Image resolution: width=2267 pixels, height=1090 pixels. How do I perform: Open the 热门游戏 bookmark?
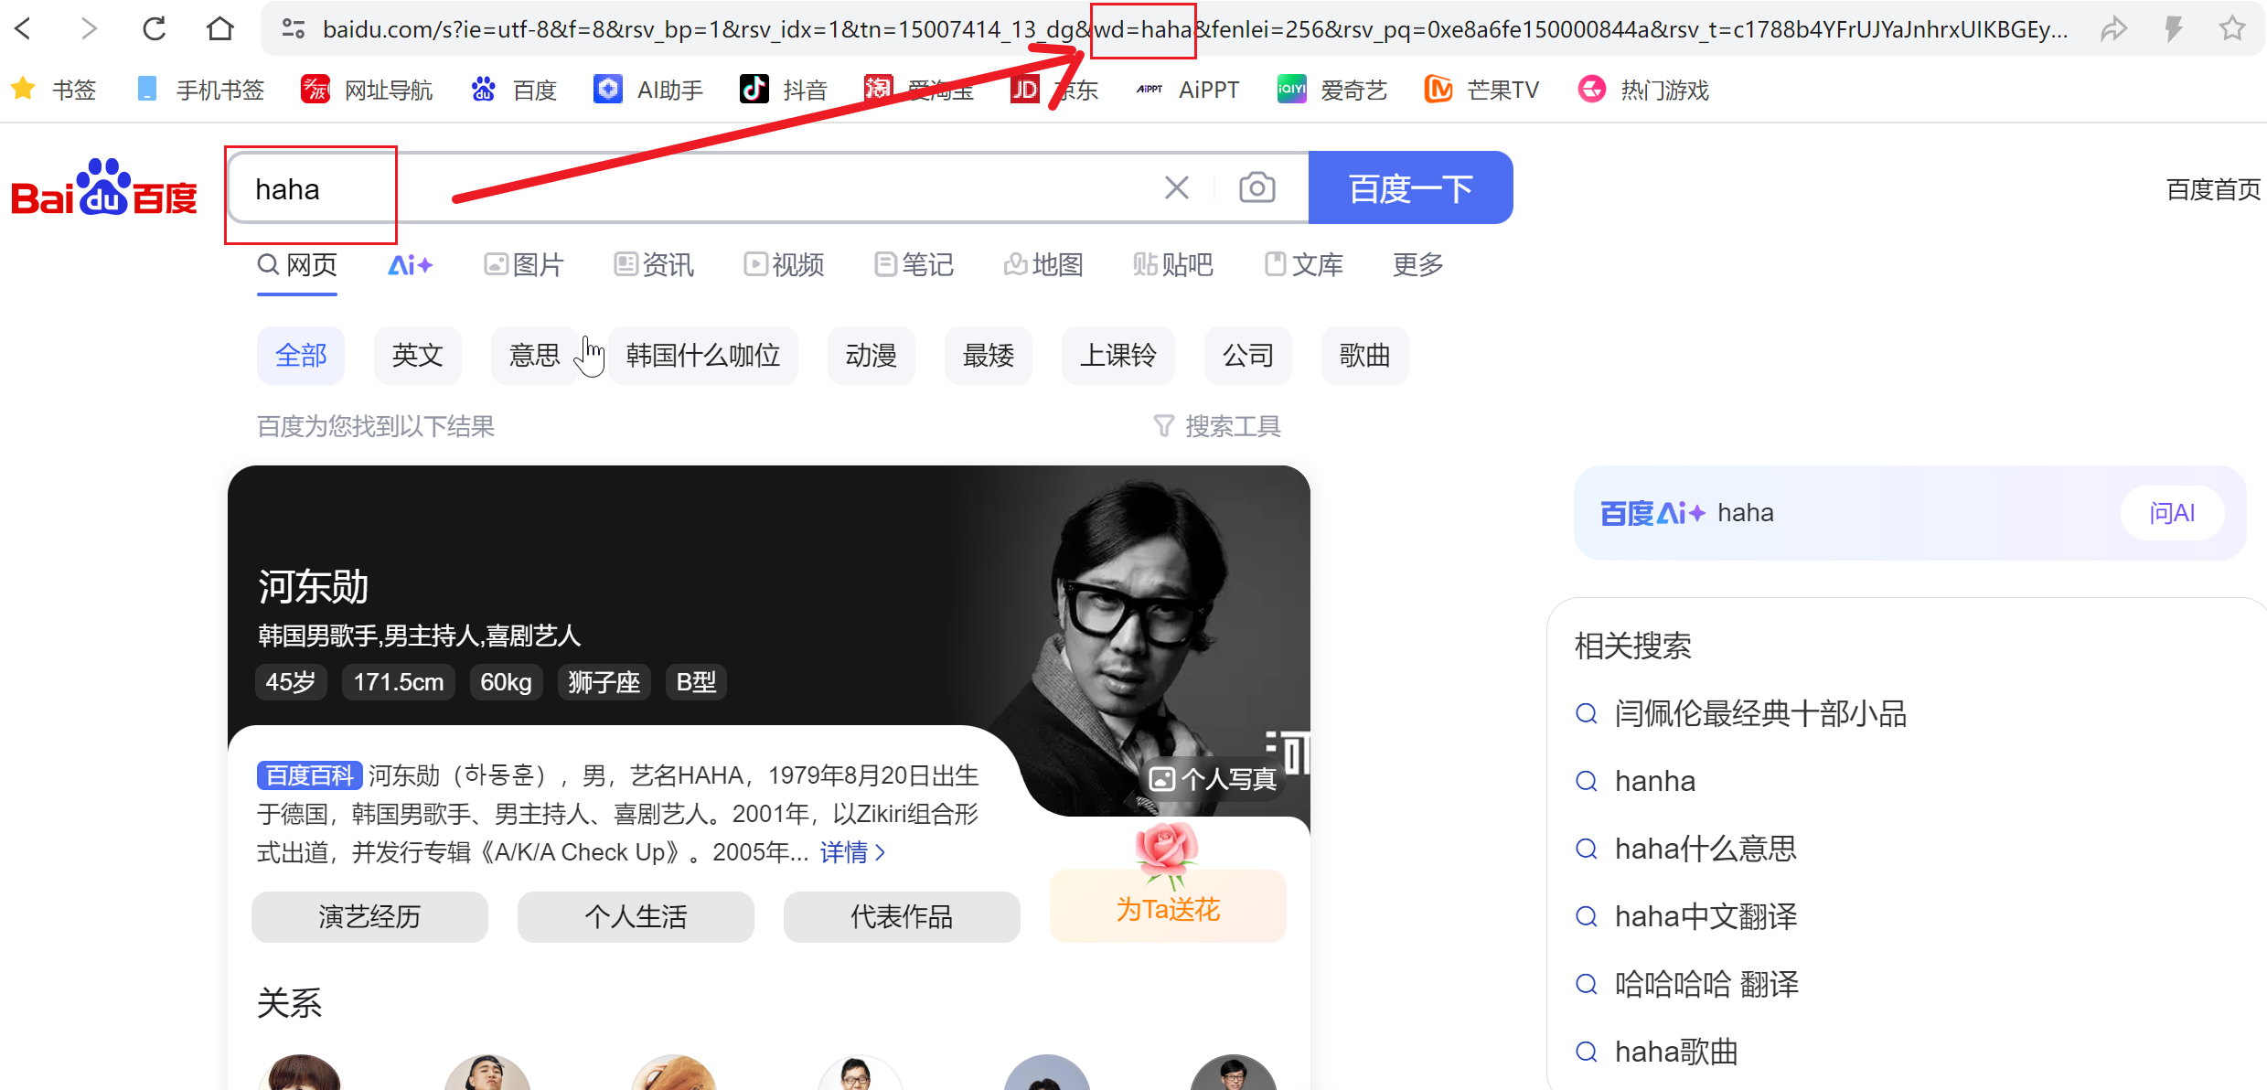point(1643,90)
